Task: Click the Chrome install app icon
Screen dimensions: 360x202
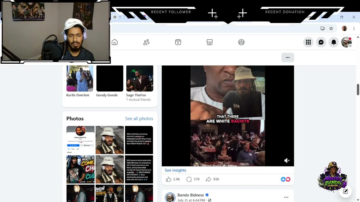Action: pyautogui.click(x=323, y=28)
